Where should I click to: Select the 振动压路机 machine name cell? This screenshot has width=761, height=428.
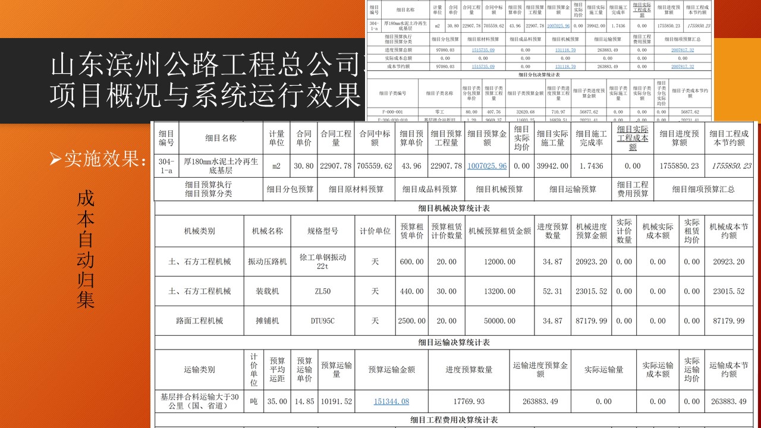(x=268, y=262)
